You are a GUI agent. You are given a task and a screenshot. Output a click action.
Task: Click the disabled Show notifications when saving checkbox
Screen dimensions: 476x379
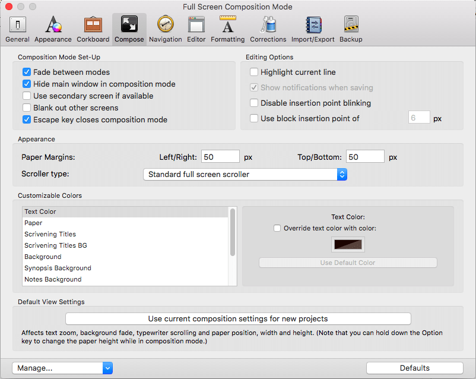[x=254, y=87]
